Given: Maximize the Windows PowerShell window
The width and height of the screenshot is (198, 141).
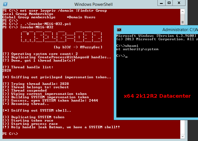Looking at the screenshot, I should coord(169,3).
